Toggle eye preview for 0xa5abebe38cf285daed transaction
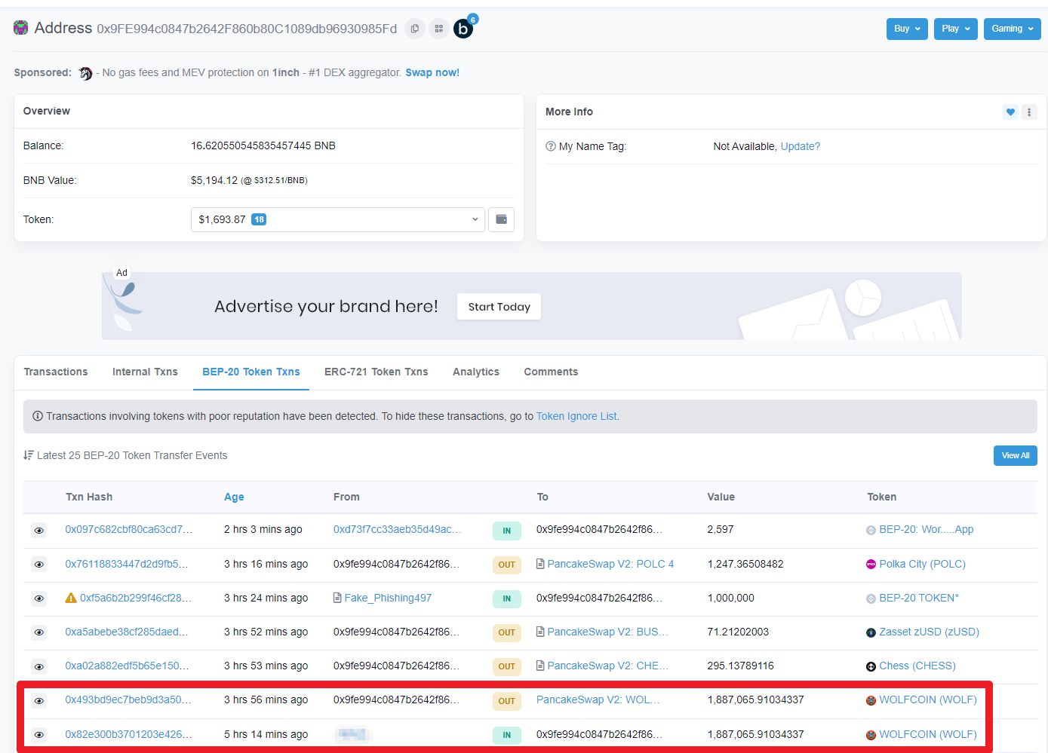 (x=39, y=632)
